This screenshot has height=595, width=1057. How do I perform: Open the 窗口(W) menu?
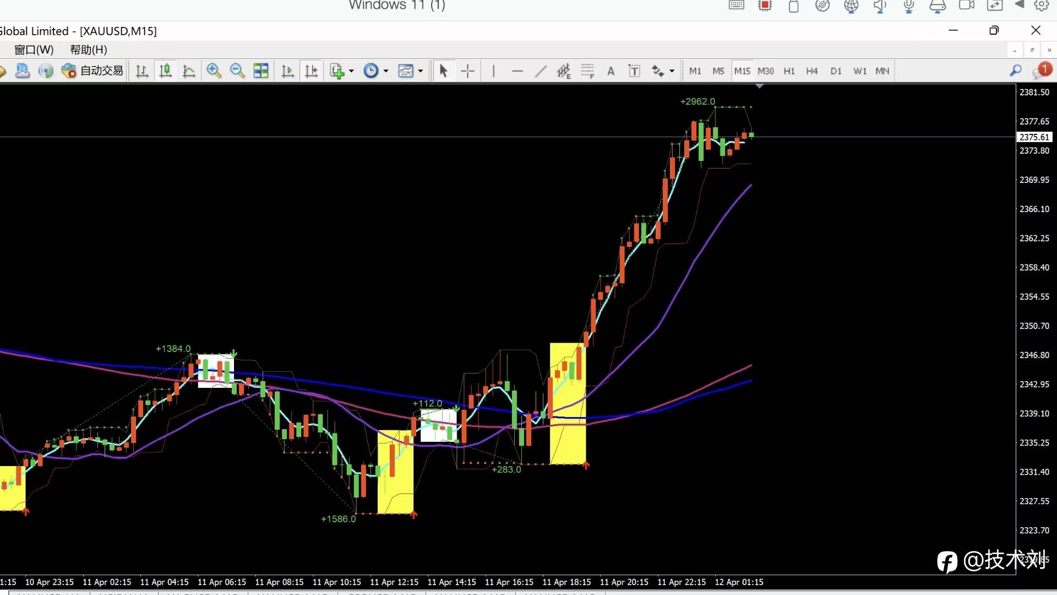click(34, 50)
